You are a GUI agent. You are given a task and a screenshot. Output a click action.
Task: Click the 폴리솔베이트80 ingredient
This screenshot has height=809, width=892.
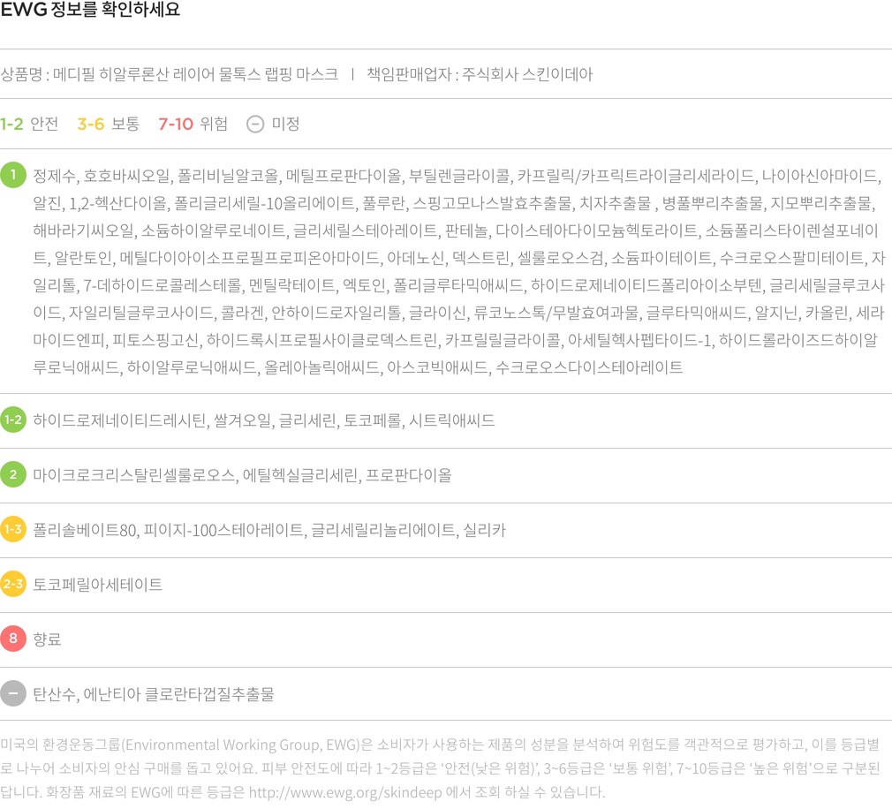click(86, 530)
